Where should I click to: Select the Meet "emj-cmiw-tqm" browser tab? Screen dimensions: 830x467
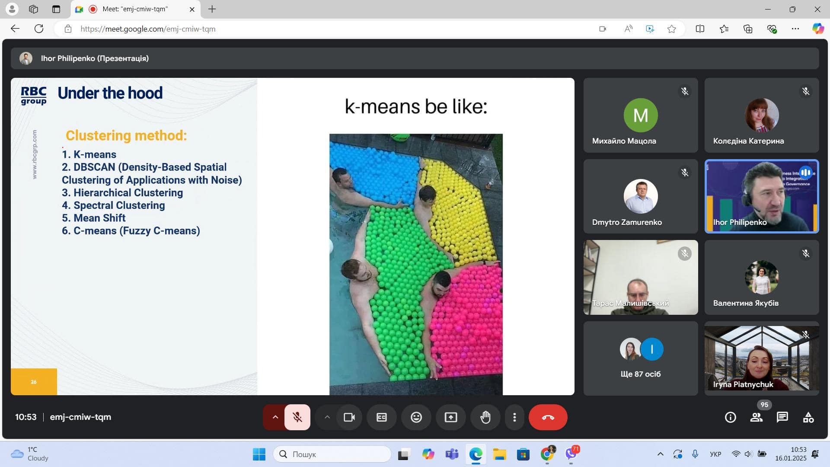pyautogui.click(x=135, y=9)
